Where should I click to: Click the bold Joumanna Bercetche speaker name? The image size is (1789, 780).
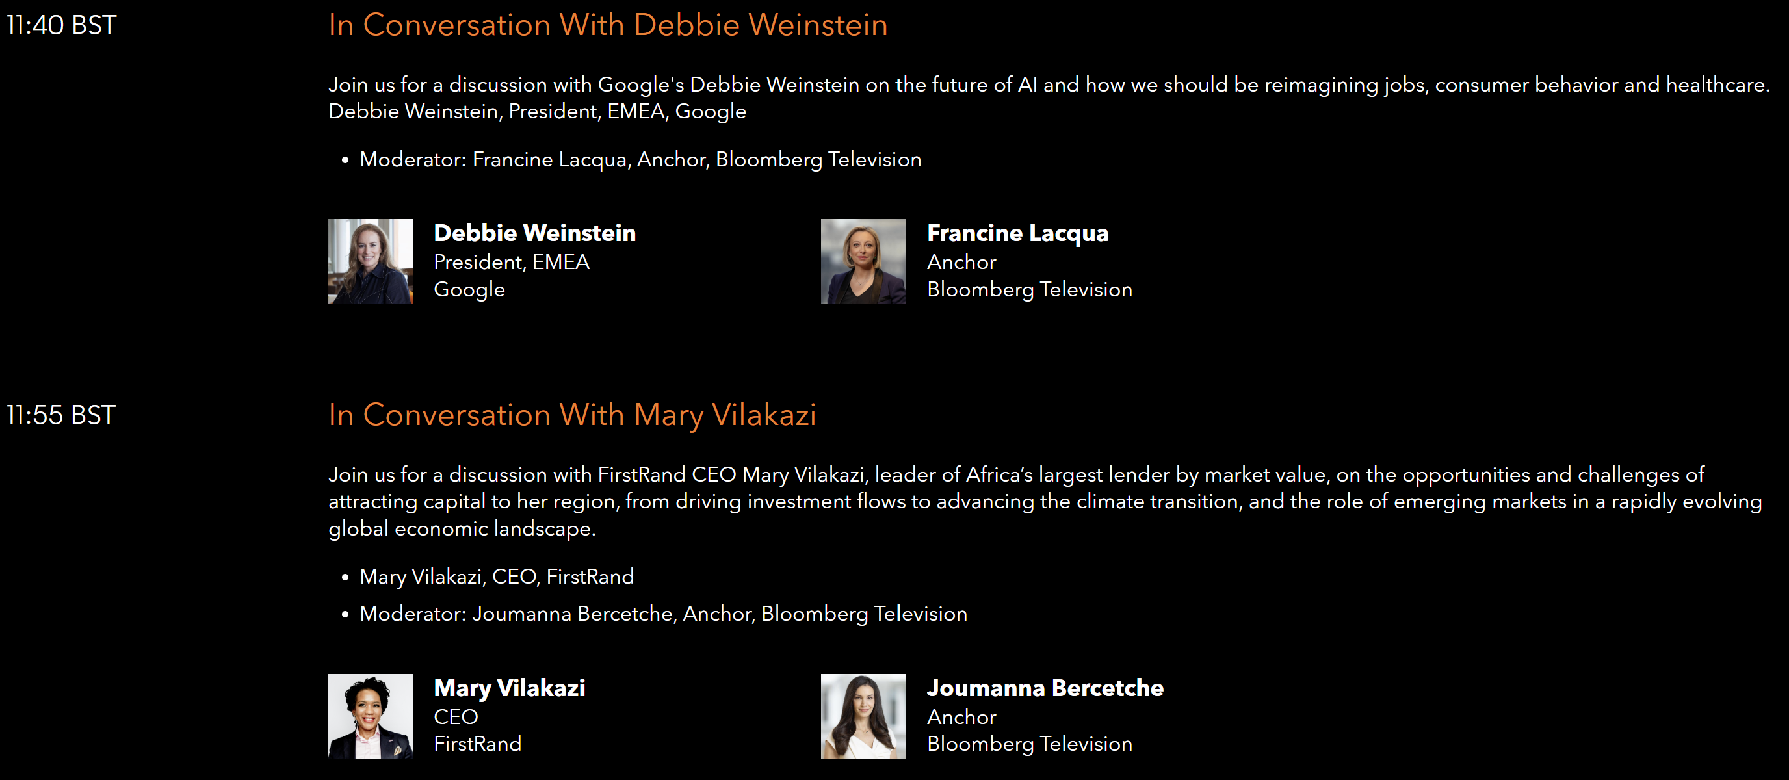tap(1045, 688)
